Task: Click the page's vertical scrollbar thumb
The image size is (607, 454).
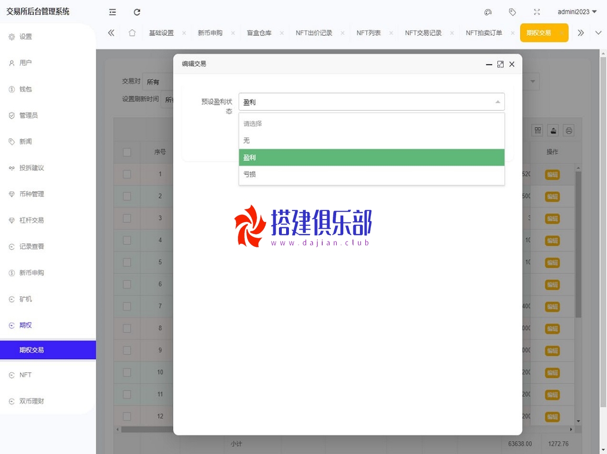Action: click(x=603, y=232)
